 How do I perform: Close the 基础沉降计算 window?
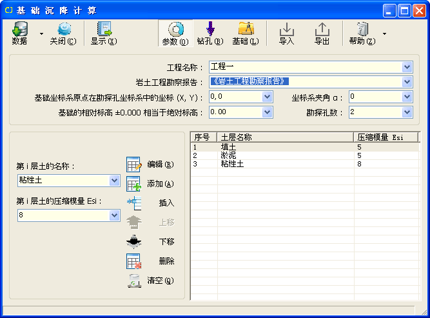(x=419, y=11)
